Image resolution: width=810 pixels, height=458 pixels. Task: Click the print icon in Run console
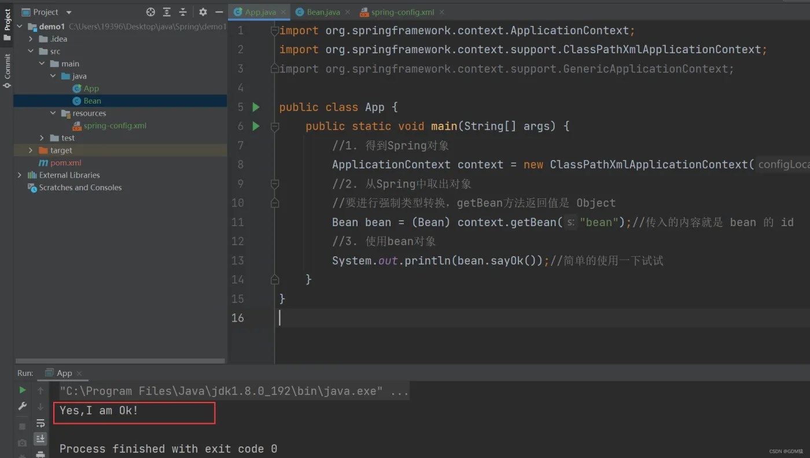pos(41,455)
